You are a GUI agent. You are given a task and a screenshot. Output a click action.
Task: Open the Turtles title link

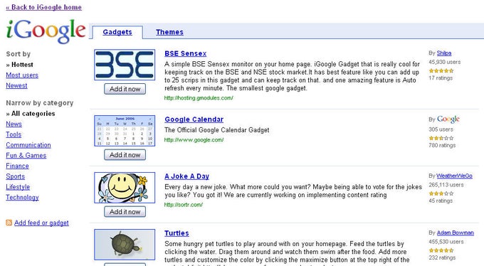pyautogui.click(x=177, y=233)
